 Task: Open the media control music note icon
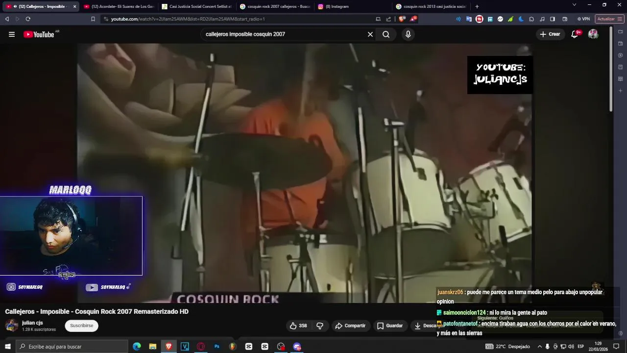click(542, 19)
